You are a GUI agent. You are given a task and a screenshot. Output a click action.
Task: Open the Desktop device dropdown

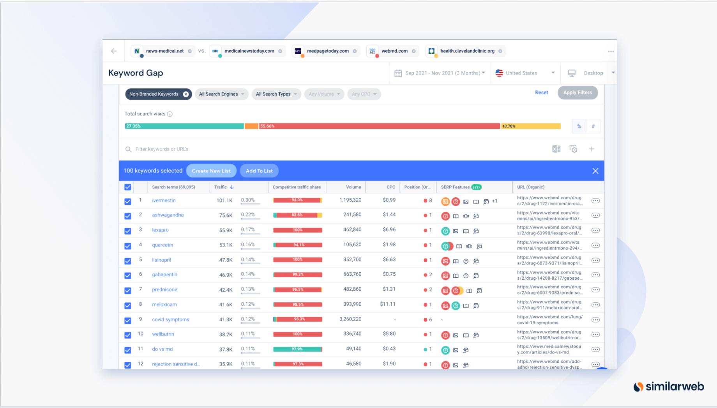click(x=591, y=73)
